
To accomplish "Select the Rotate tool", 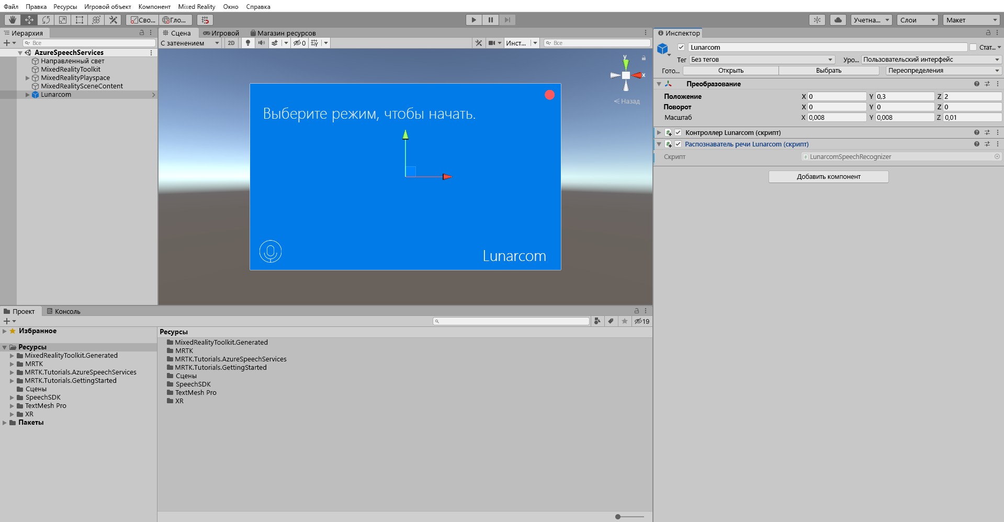I will pyautogui.click(x=46, y=19).
